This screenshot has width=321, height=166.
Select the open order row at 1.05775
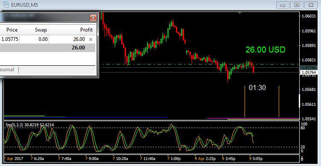[47, 39]
